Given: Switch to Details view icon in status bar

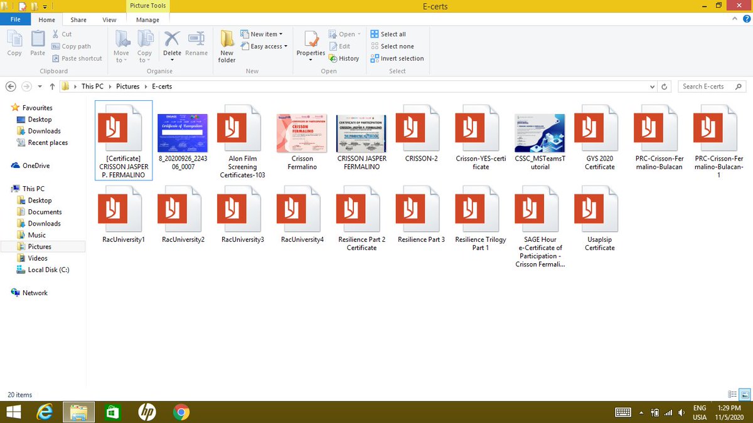Looking at the screenshot, I should click(732, 394).
